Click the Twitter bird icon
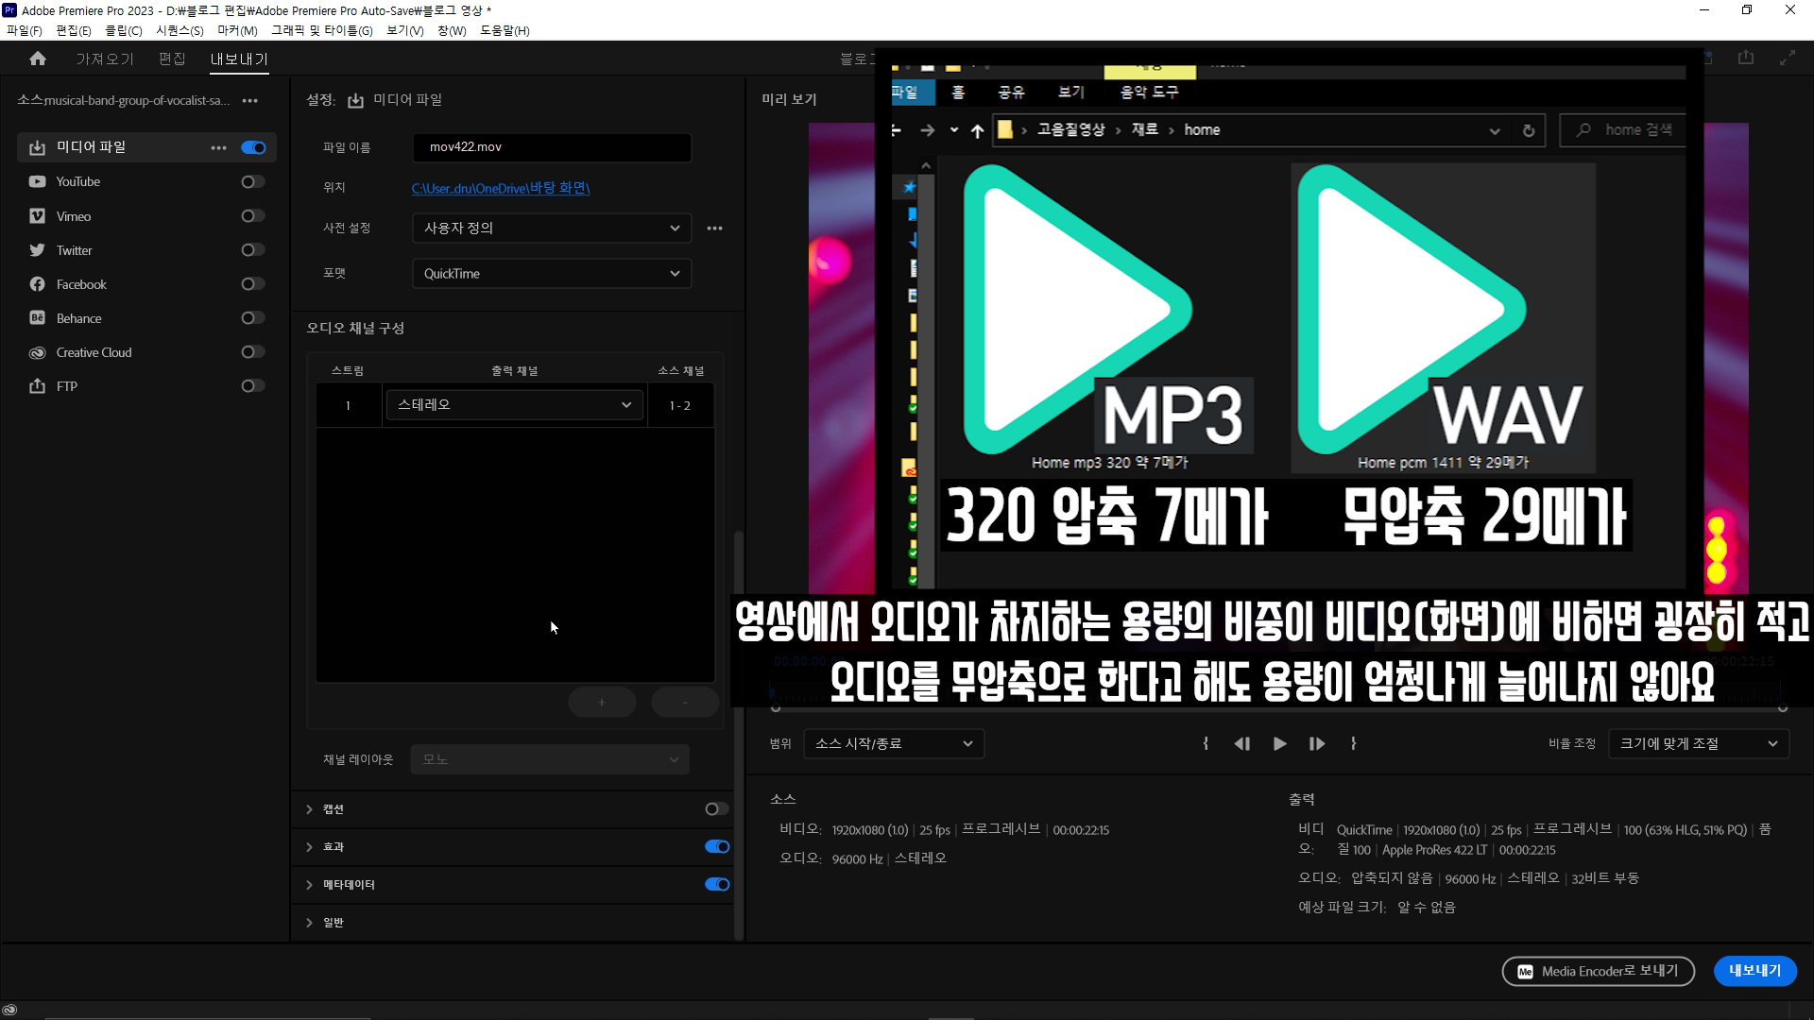Viewport: 1814px width, 1020px height. (x=37, y=250)
